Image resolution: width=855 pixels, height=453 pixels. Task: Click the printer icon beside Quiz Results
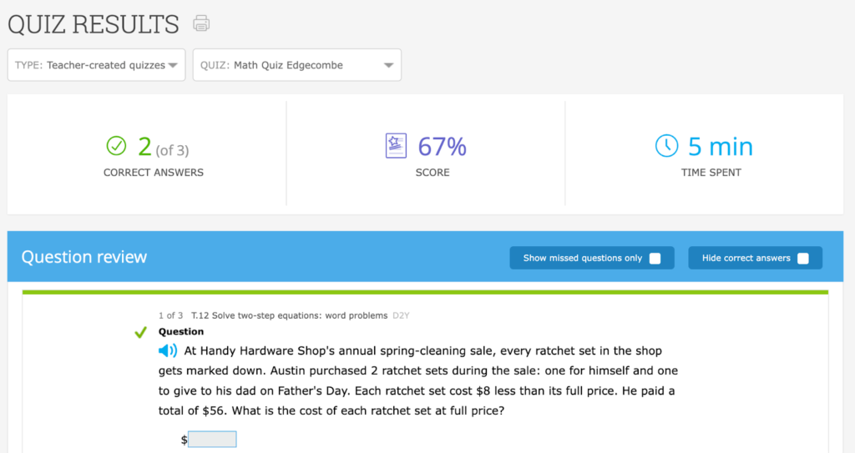201,23
